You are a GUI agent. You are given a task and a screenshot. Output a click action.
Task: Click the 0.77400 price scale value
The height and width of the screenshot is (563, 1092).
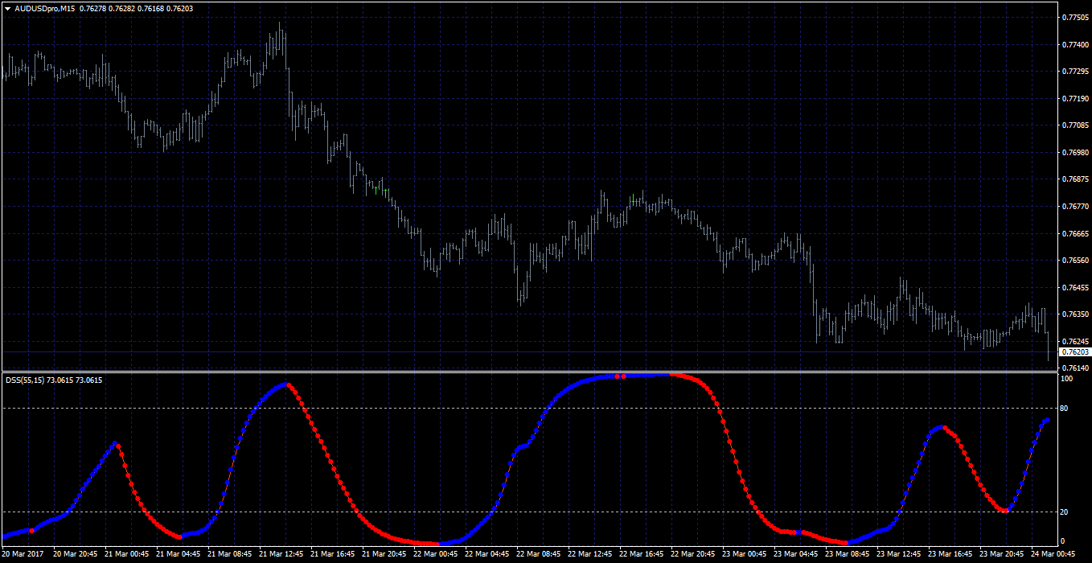coord(1075,44)
